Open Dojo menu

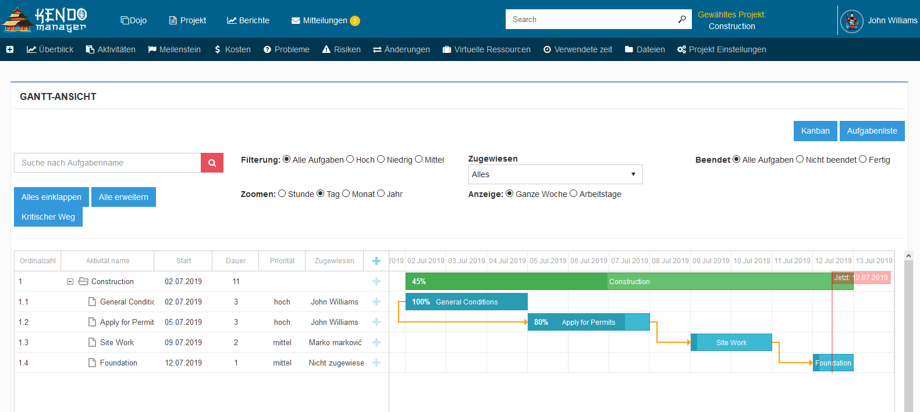(134, 20)
